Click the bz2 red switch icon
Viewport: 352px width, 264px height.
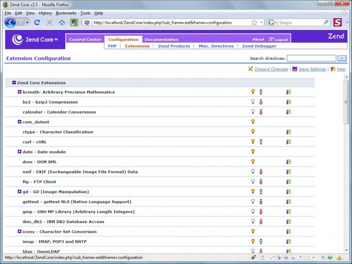click(261, 102)
